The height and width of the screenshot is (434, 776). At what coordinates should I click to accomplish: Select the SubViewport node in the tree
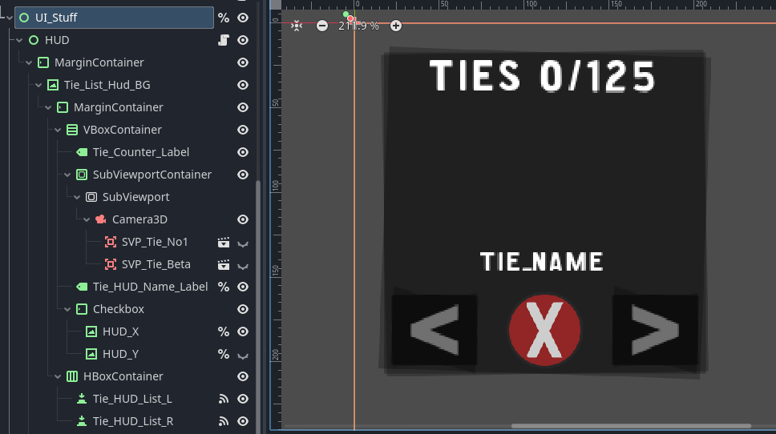(x=135, y=197)
